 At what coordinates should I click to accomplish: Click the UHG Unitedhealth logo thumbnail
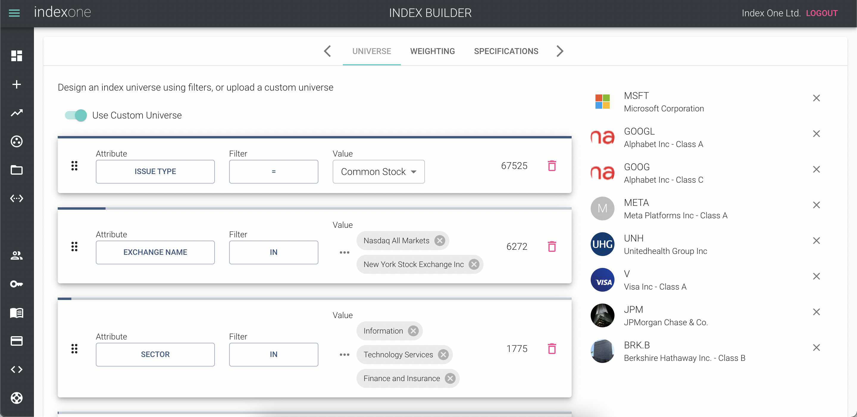point(603,244)
